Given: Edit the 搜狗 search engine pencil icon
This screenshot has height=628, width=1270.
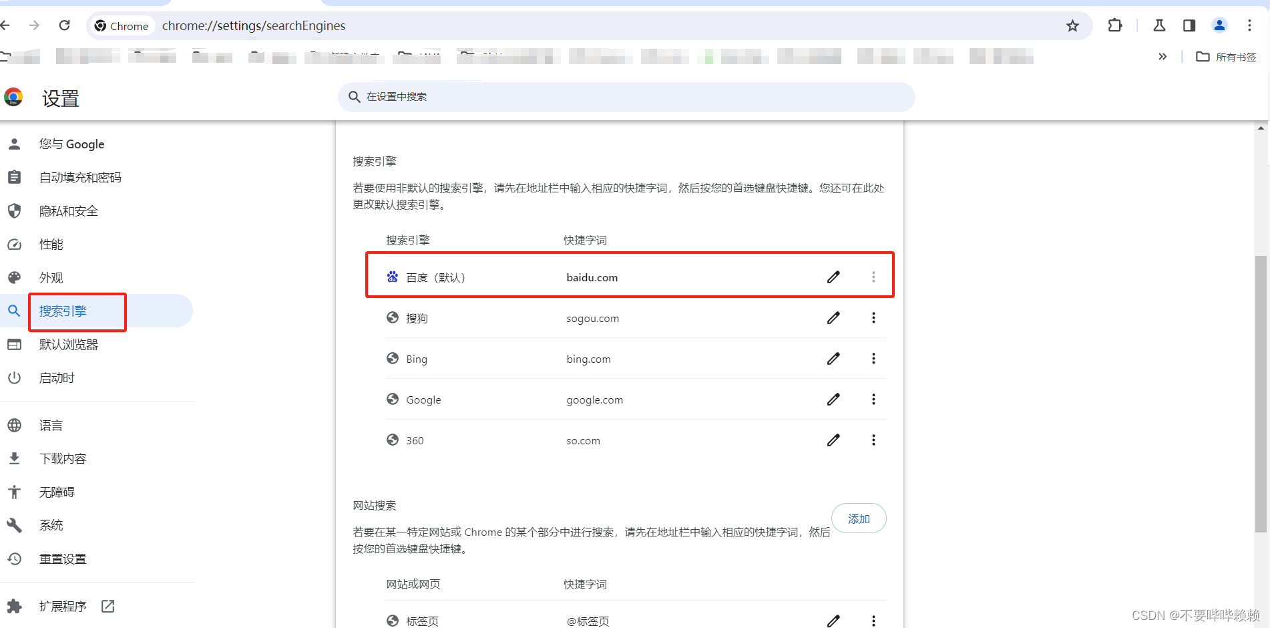Looking at the screenshot, I should (x=833, y=317).
